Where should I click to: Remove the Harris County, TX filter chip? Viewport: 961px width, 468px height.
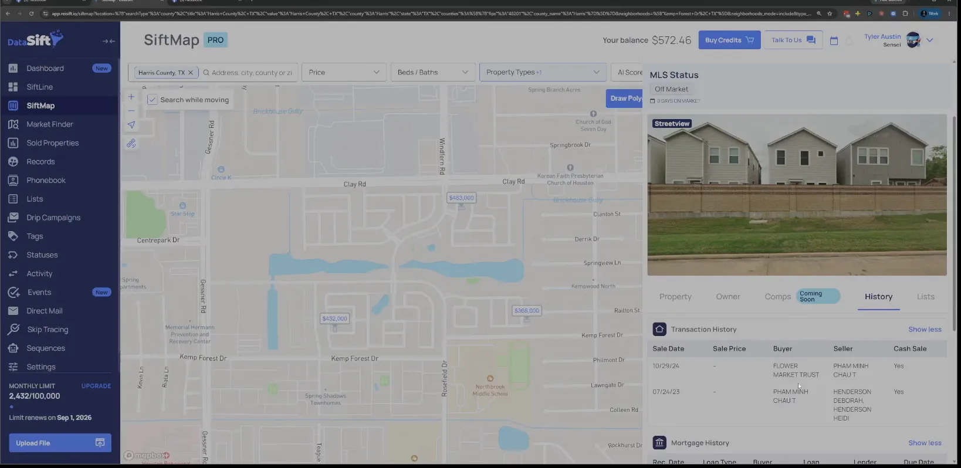pos(190,73)
